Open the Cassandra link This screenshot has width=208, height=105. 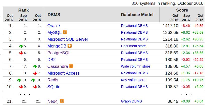click(x=58, y=66)
